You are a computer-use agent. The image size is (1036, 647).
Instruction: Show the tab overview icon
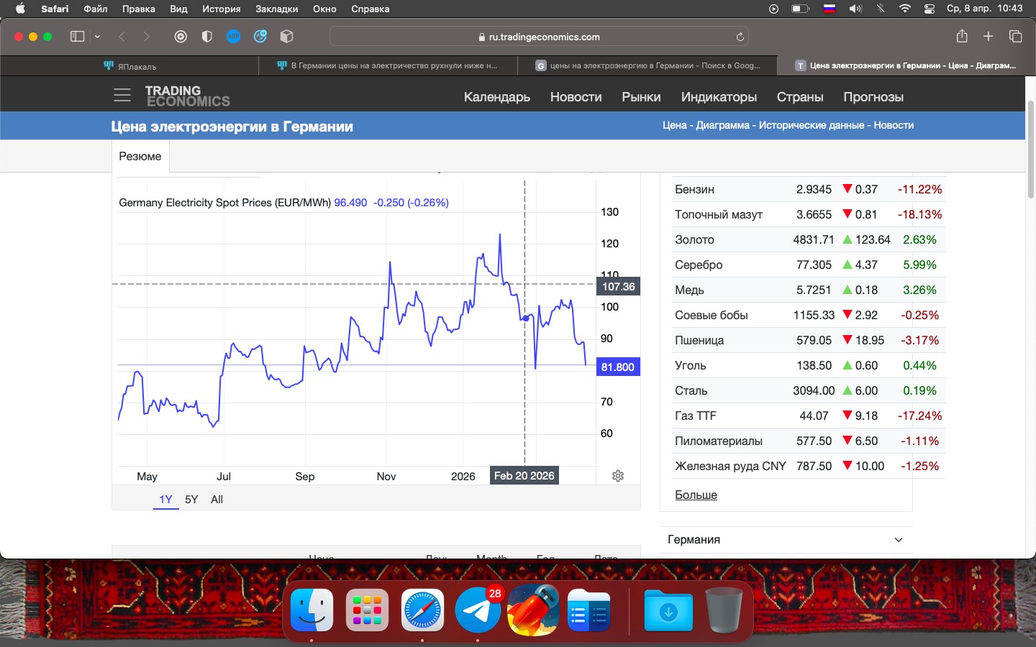(1016, 36)
